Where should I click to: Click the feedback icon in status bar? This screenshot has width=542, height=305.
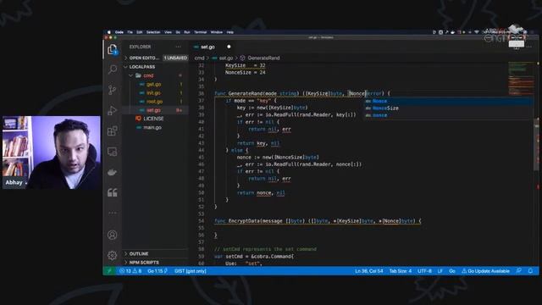click(x=519, y=271)
